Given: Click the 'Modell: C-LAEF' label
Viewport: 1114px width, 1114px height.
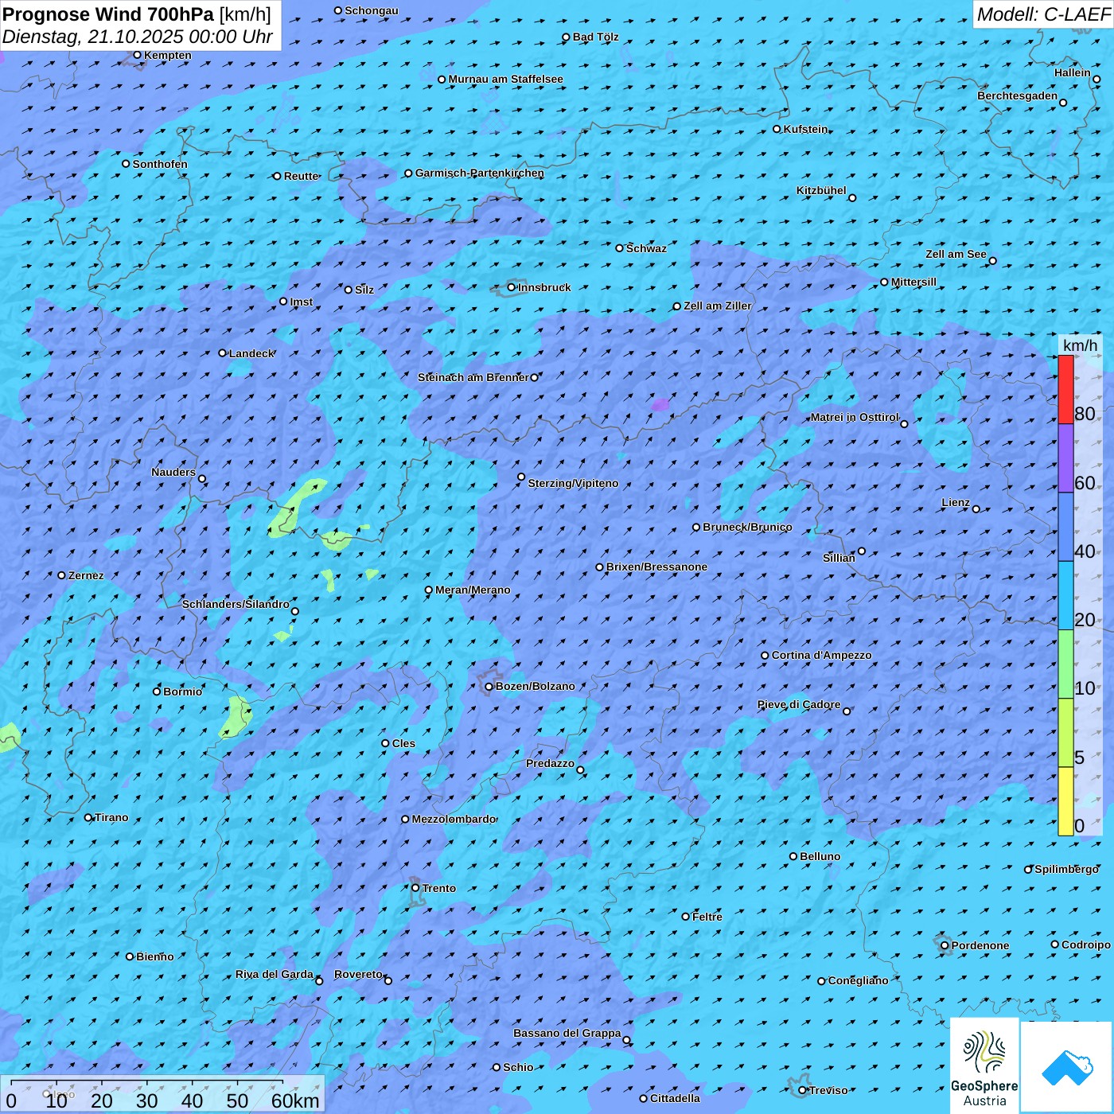Looking at the screenshot, I should [x=1042, y=14].
